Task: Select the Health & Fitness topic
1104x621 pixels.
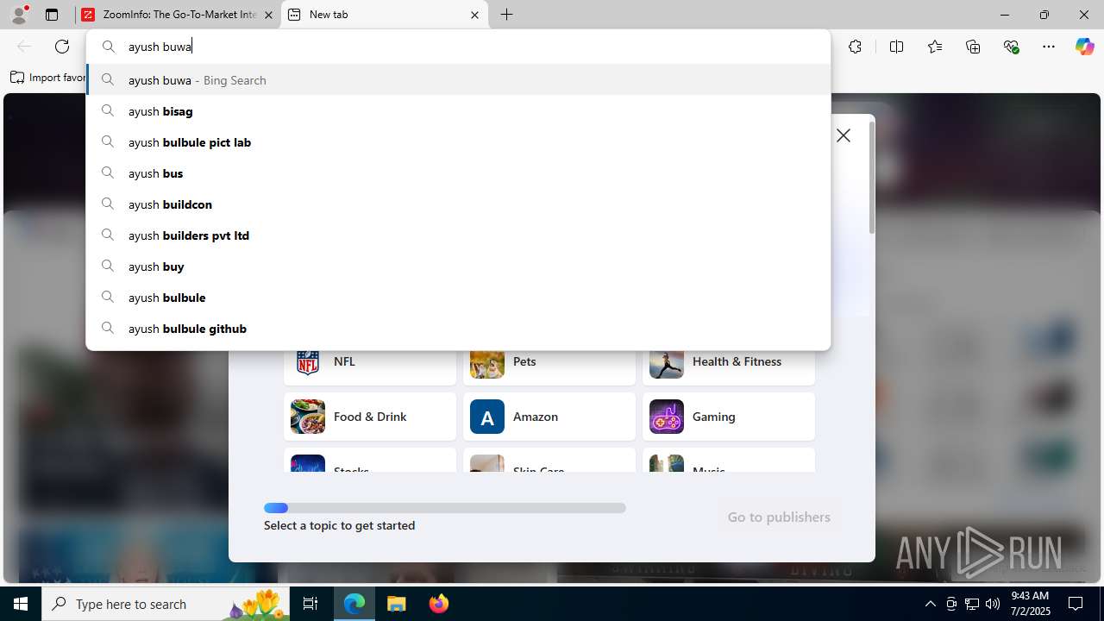Action: pyautogui.click(x=729, y=367)
